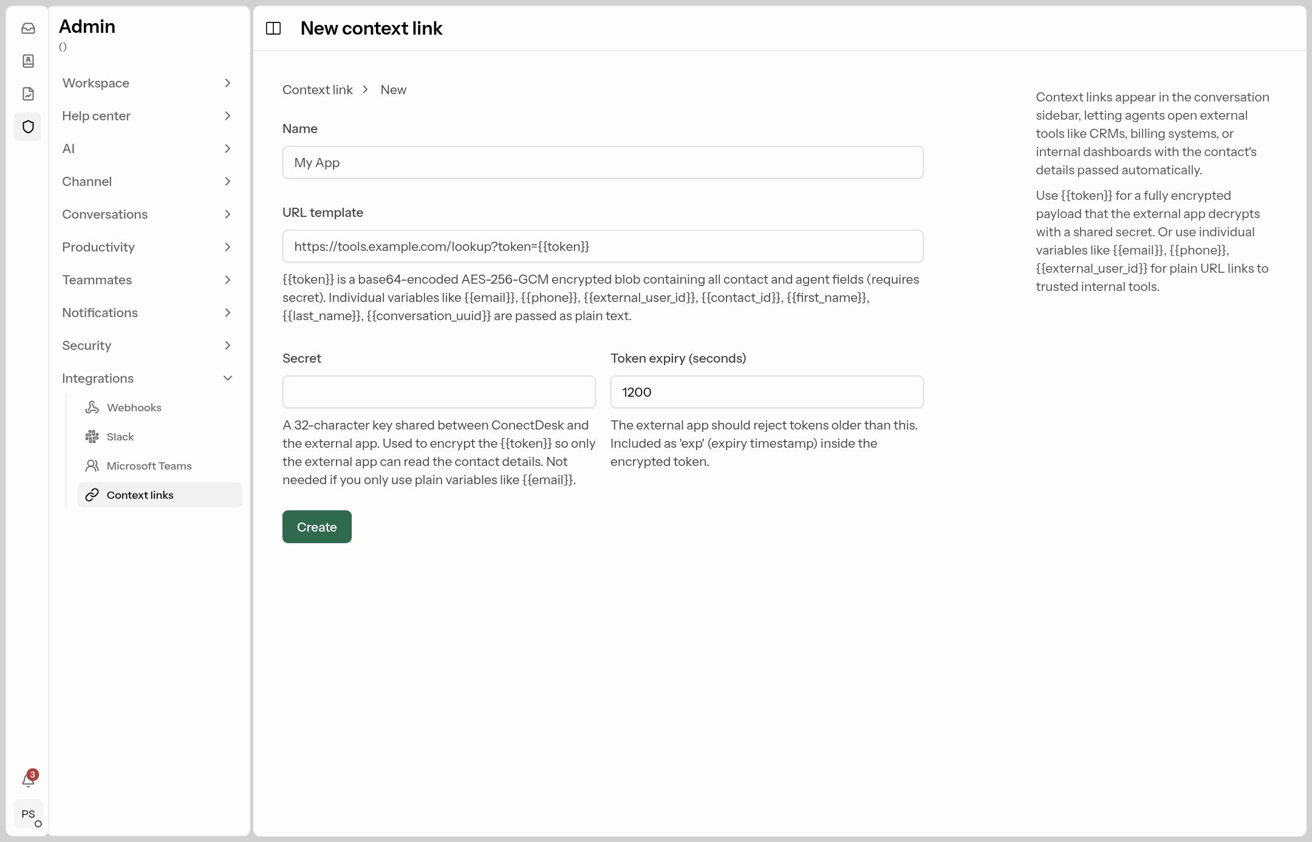Screen dimensions: 1312x842
Task: Toggle the sidebar panel icon
Action: point(273,29)
